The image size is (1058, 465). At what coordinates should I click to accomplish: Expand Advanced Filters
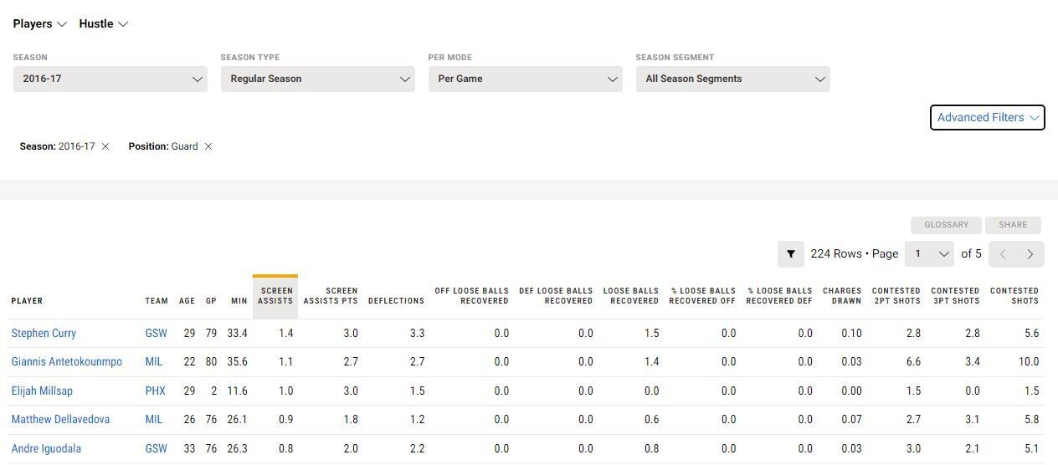coord(988,117)
